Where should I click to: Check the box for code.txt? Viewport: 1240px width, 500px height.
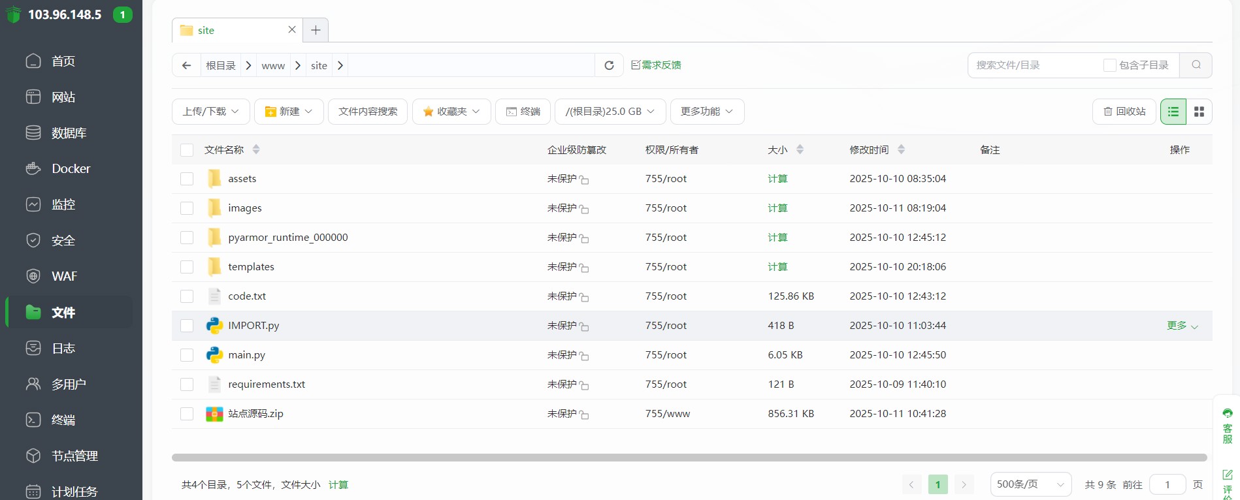187,296
